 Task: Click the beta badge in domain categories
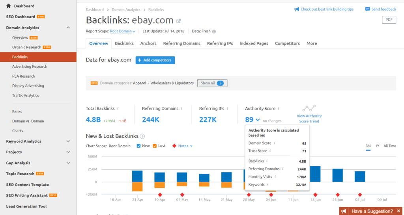click(94, 83)
